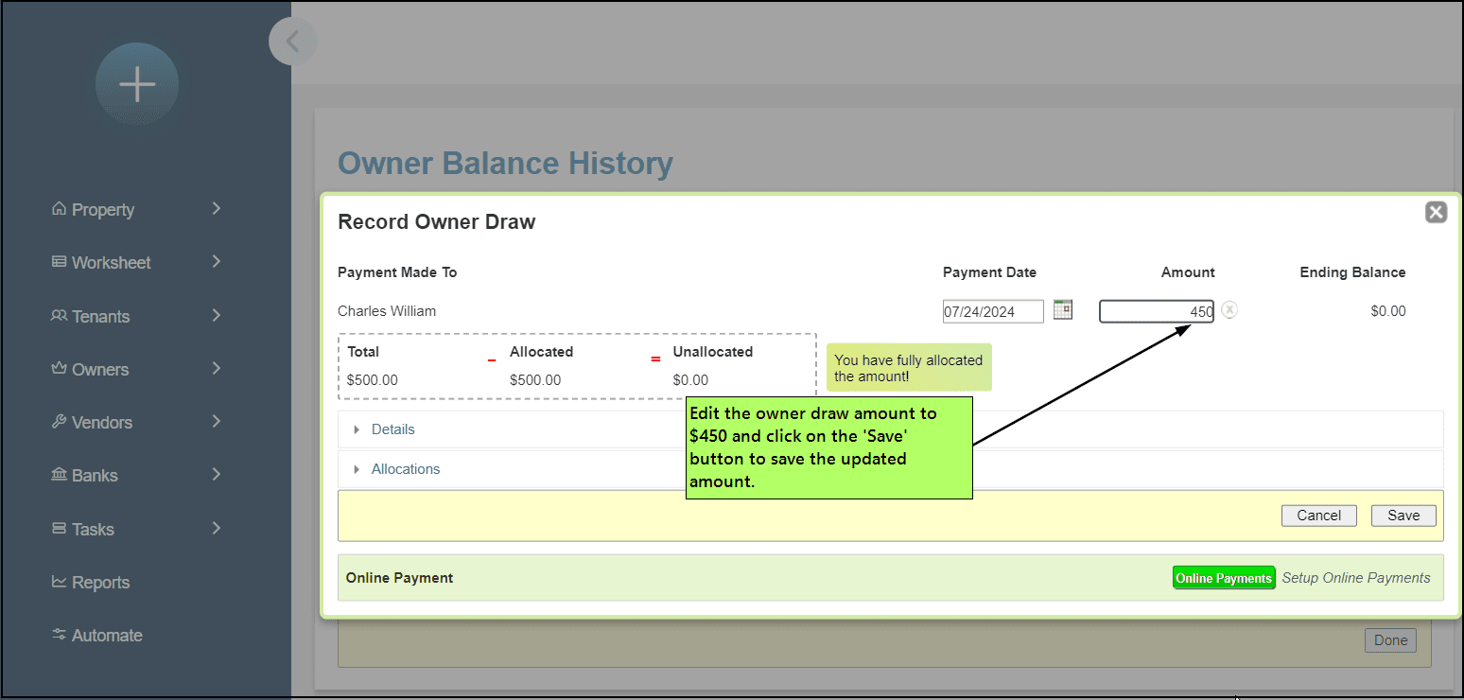This screenshot has height=700, width=1464.
Task: Open the Vendors sidebar menu
Action: tap(101, 422)
